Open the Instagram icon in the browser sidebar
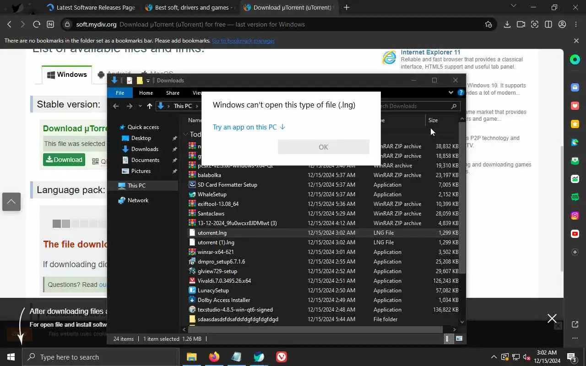This screenshot has width=586, height=366. (575, 215)
